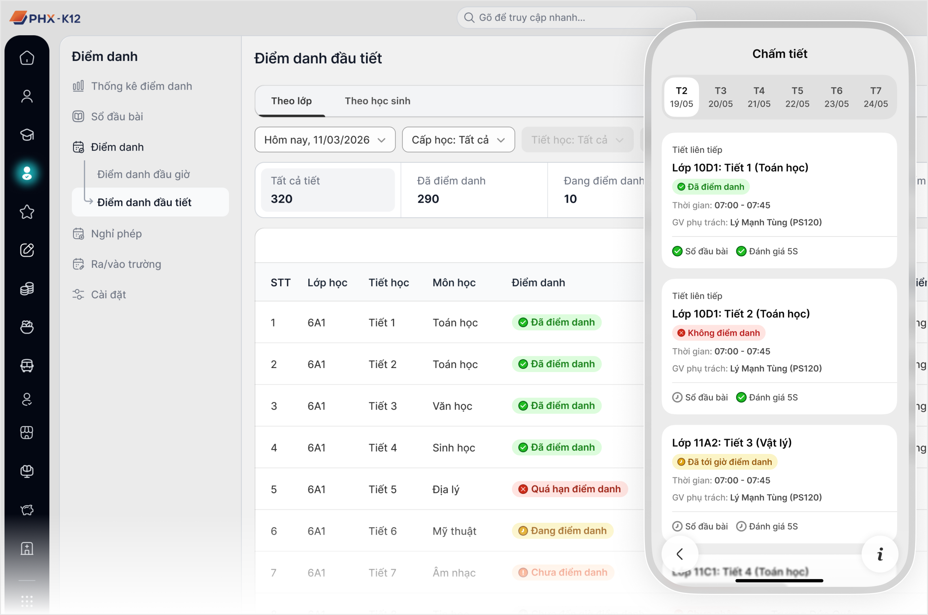The height and width of the screenshot is (615, 928).
Task: Open the bus transport sidebar icon
Action: (x=27, y=365)
